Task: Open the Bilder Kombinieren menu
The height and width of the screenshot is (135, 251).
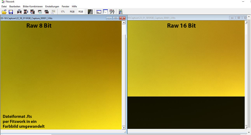Action: tap(33, 6)
